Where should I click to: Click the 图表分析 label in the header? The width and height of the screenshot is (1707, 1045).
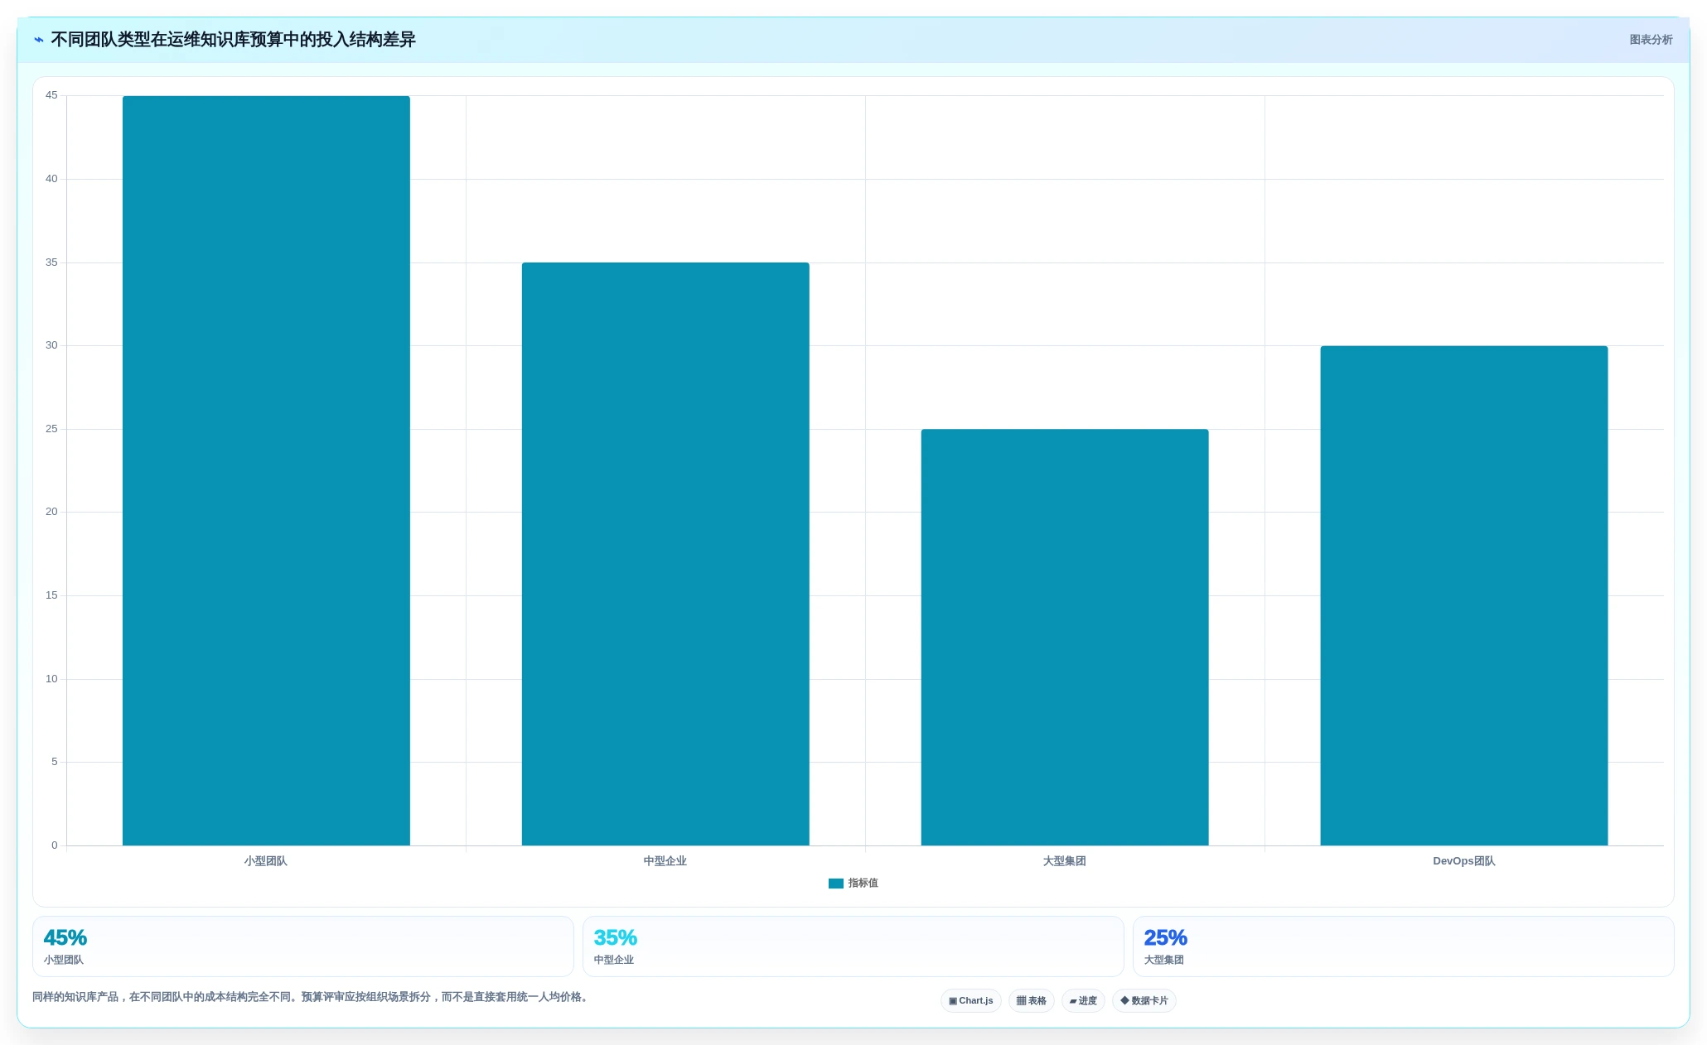tap(1651, 40)
